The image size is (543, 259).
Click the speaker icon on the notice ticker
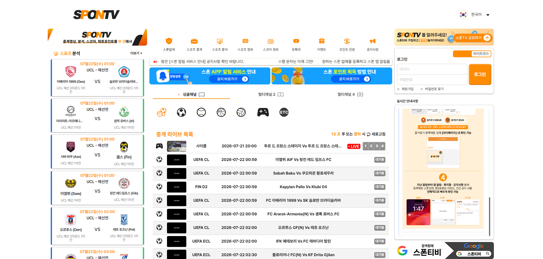[x=155, y=61]
